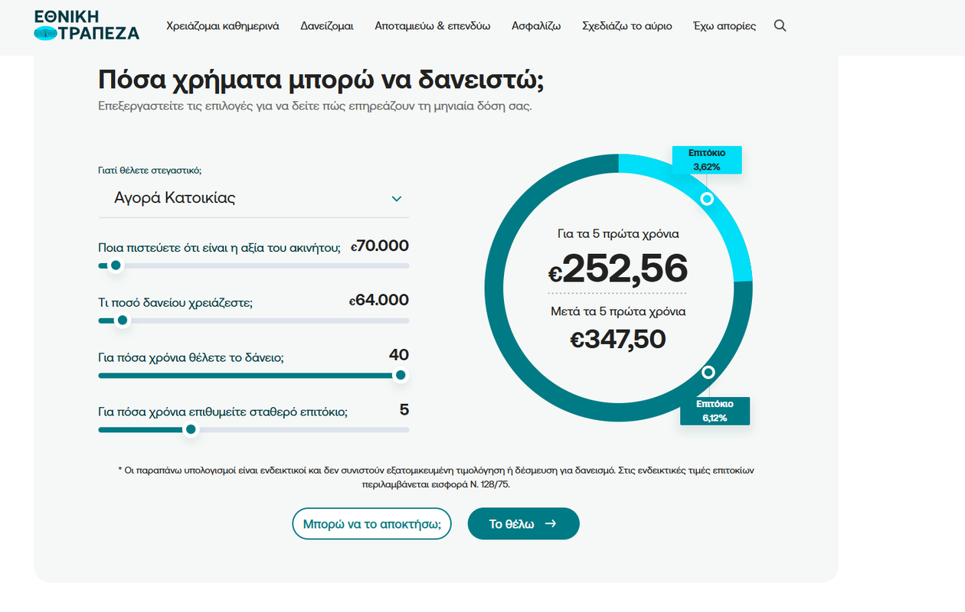The width and height of the screenshot is (965, 612).
Task: Click the arrow on Το θέλω button
Action: [x=550, y=524]
